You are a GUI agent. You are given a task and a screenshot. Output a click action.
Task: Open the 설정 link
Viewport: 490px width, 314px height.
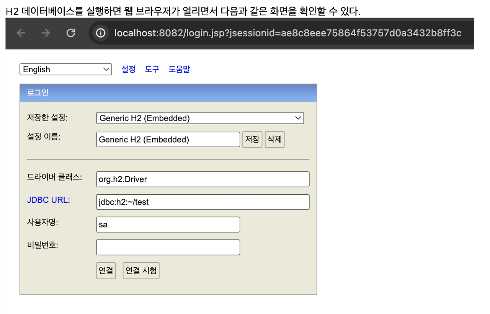click(x=129, y=69)
